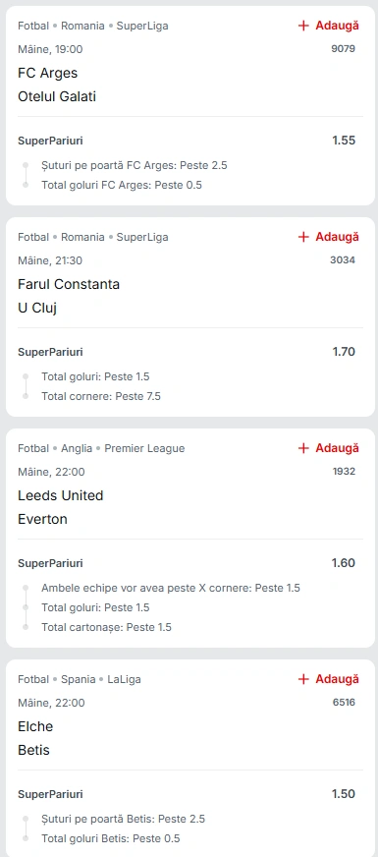This screenshot has height=857, width=378.
Task: Open FC Arges match details
Action: [x=48, y=73]
